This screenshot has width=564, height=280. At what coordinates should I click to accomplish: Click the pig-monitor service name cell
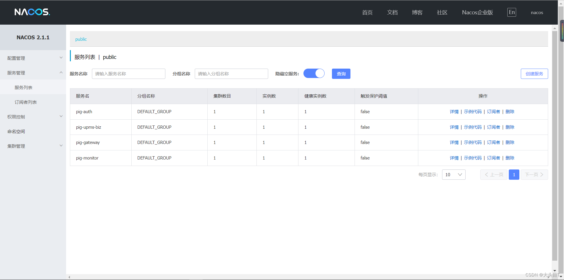(101, 158)
